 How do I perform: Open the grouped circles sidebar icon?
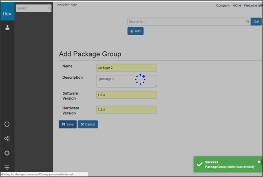point(7,139)
